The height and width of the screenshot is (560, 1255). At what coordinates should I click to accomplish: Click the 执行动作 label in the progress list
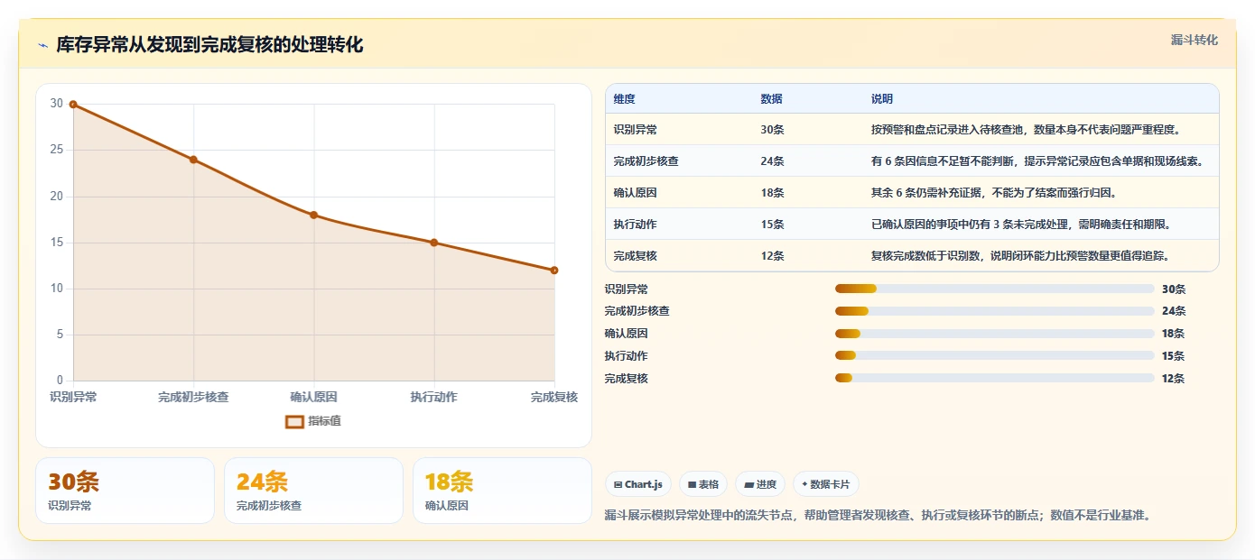[627, 356]
